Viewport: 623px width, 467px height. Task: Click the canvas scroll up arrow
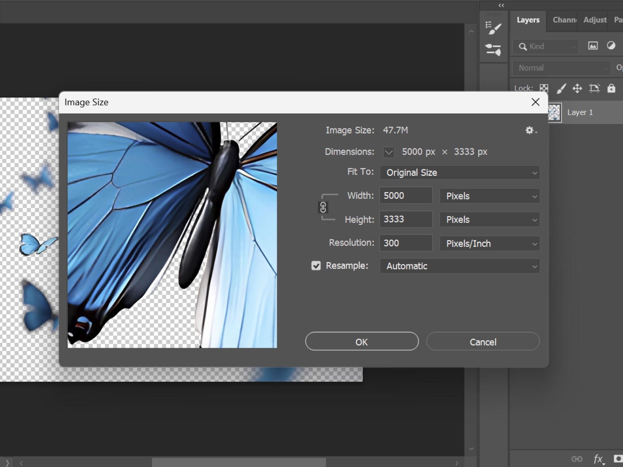[471, 31]
